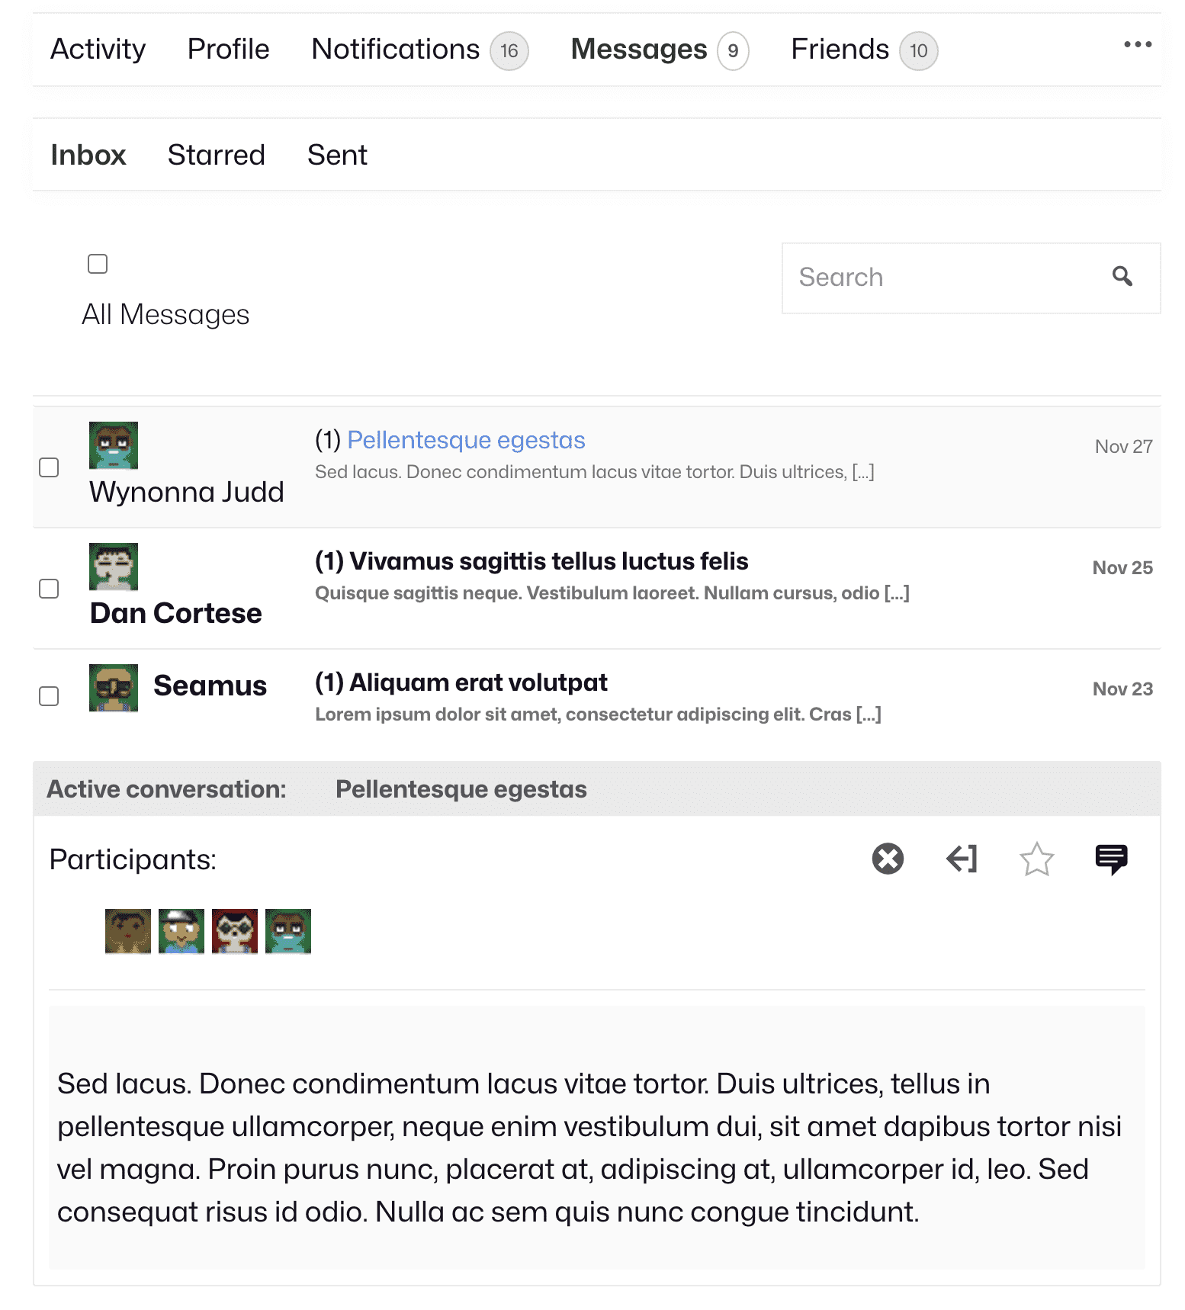Click the reply speech bubble icon
Screen dimensions: 1185x1310
tap(1111, 859)
